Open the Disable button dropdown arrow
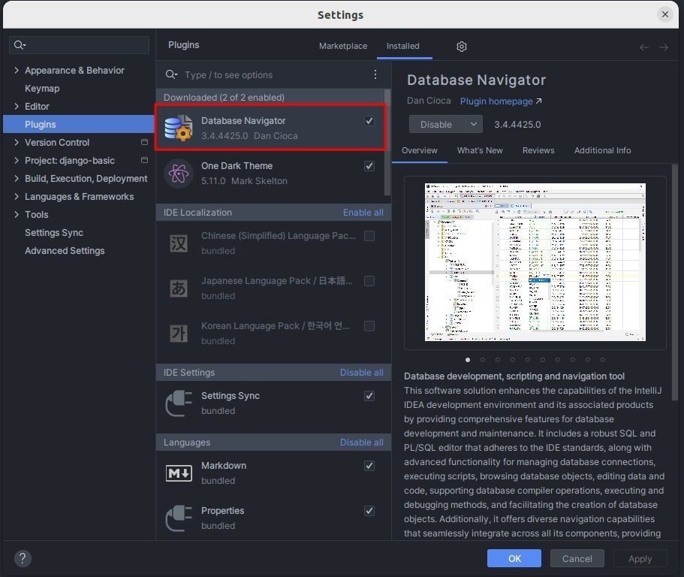Image resolution: width=684 pixels, height=577 pixels. click(474, 125)
